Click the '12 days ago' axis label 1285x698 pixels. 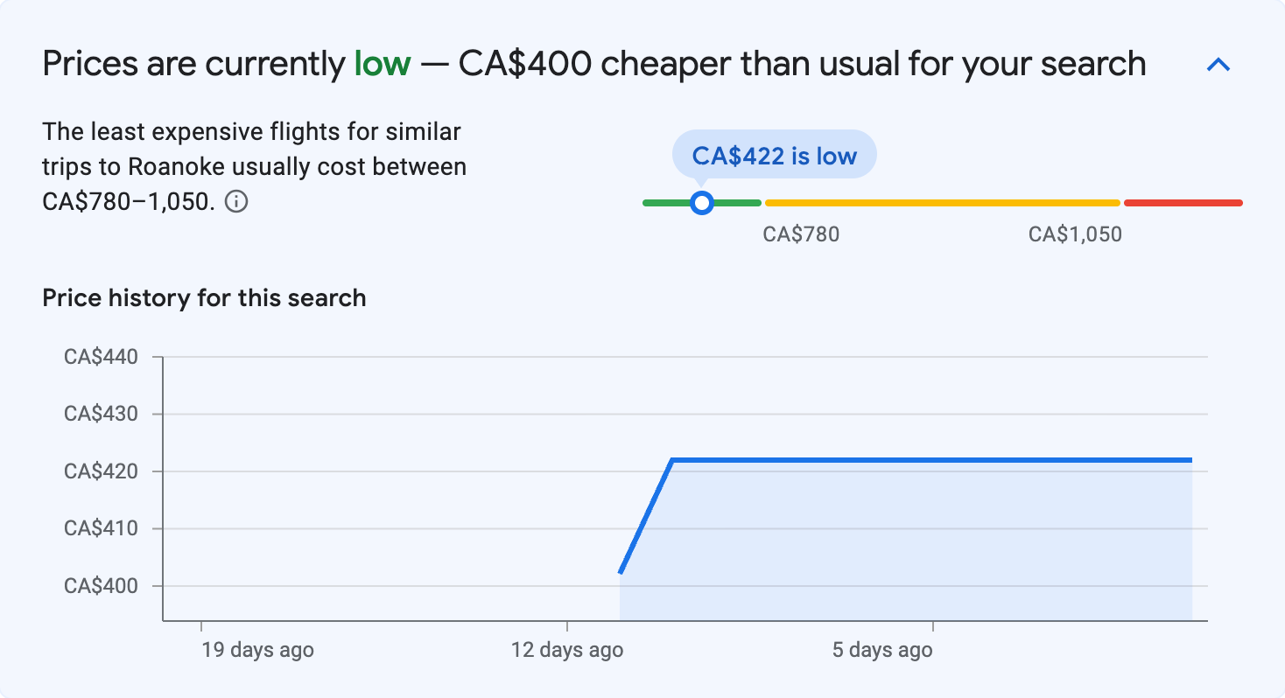click(567, 650)
